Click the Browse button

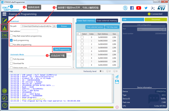tap(64, 26)
